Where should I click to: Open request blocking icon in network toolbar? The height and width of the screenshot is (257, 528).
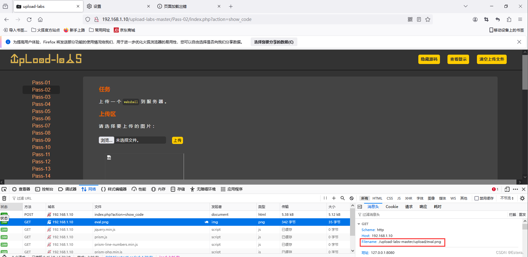pos(352,198)
